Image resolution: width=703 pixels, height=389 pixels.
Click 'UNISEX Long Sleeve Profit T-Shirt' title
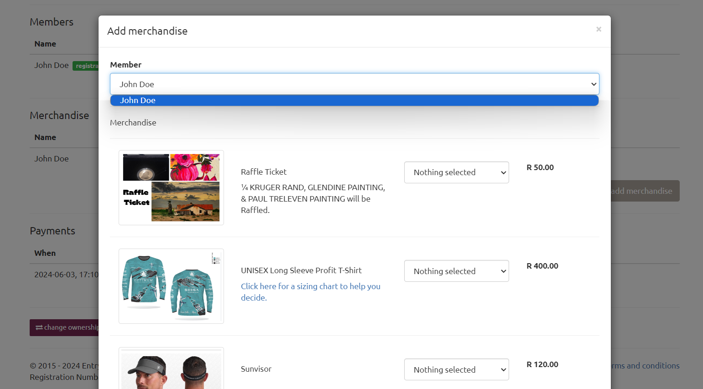click(x=301, y=270)
